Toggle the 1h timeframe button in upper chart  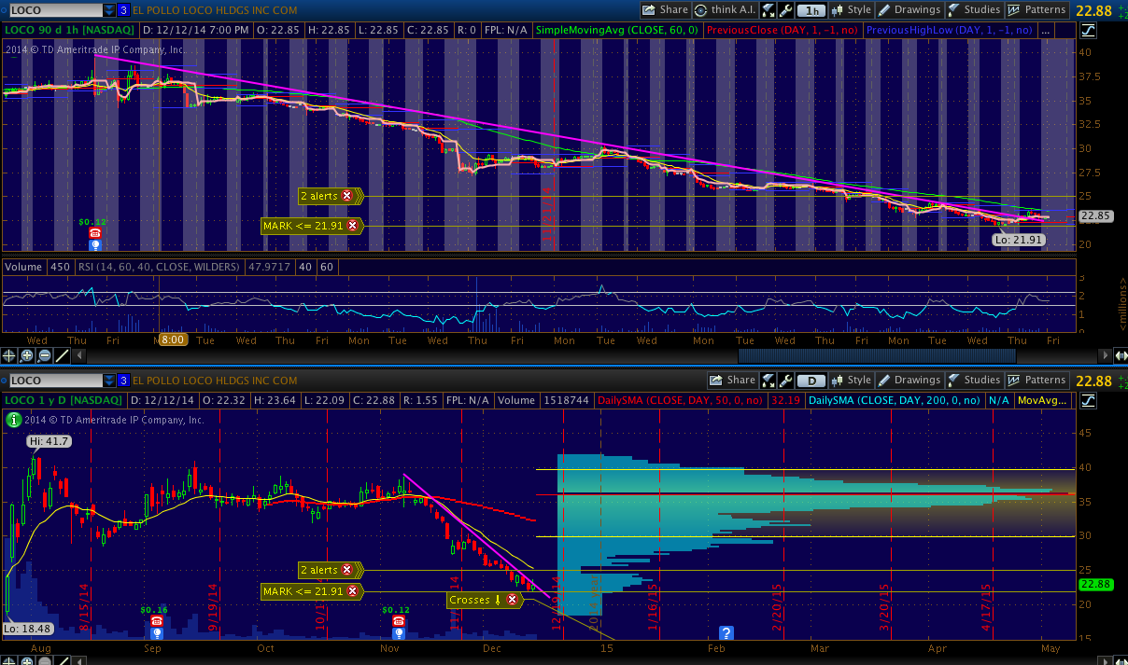(812, 10)
